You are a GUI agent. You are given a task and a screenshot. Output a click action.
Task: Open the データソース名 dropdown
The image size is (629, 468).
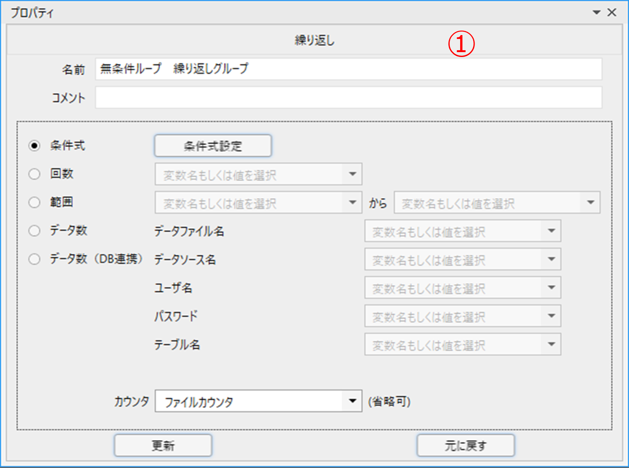coord(552,259)
